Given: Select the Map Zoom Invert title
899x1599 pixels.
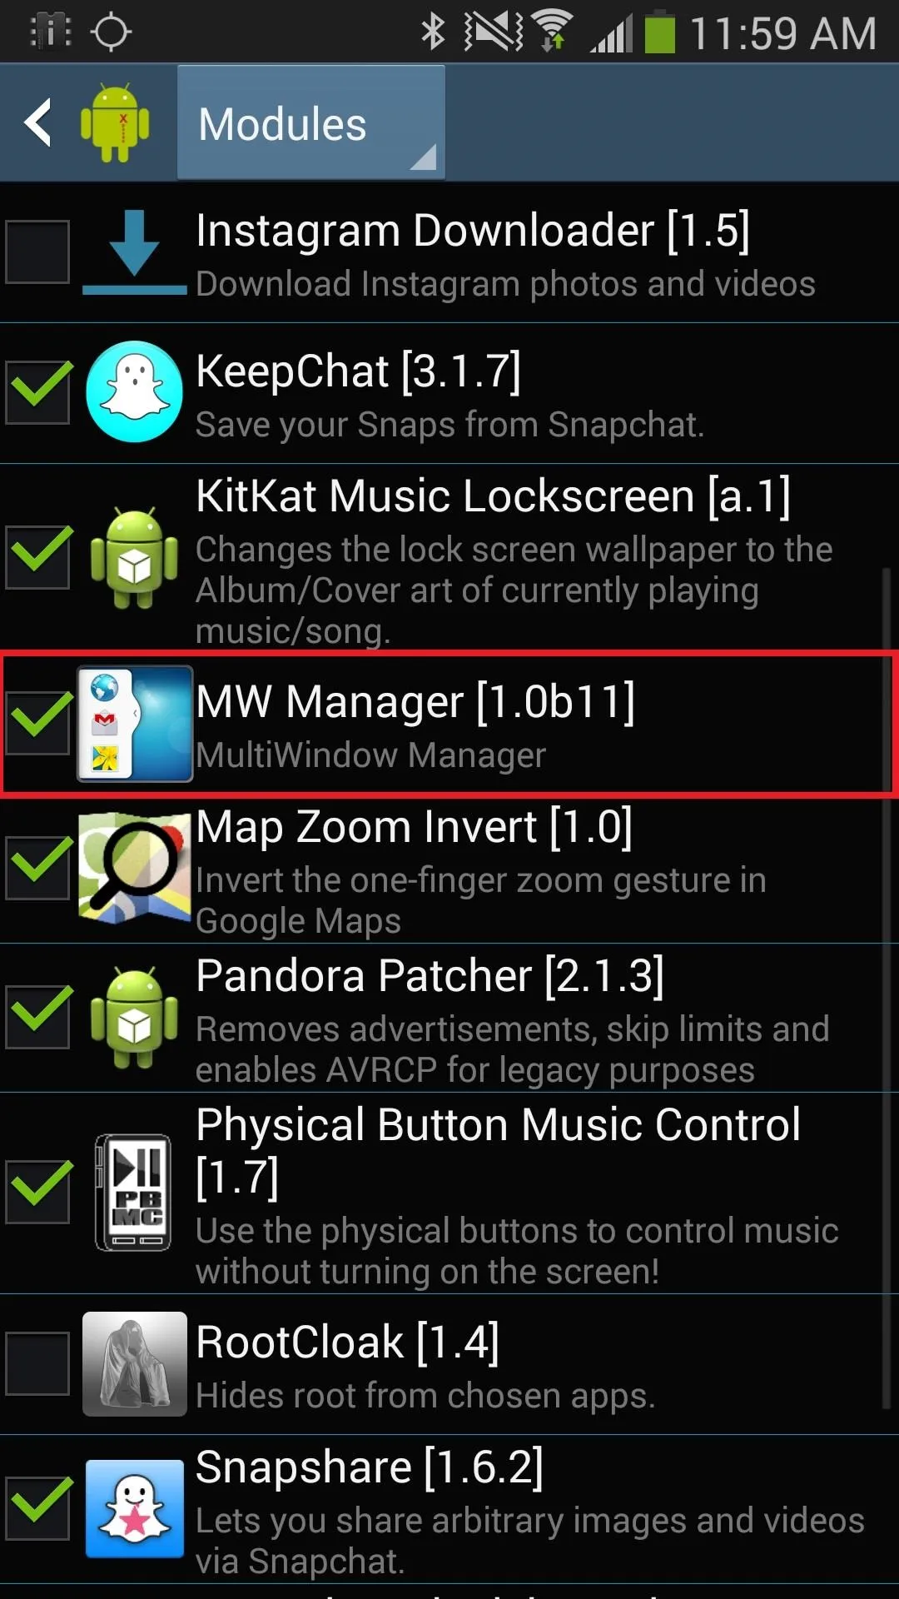Looking at the screenshot, I should click(415, 828).
